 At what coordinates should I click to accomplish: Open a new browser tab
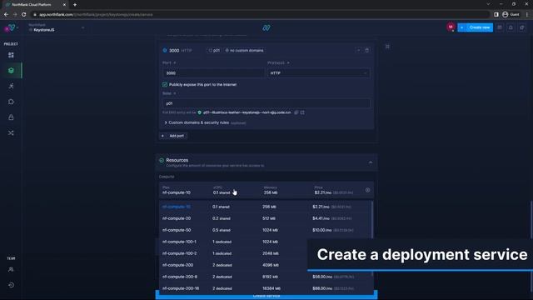[75, 5]
